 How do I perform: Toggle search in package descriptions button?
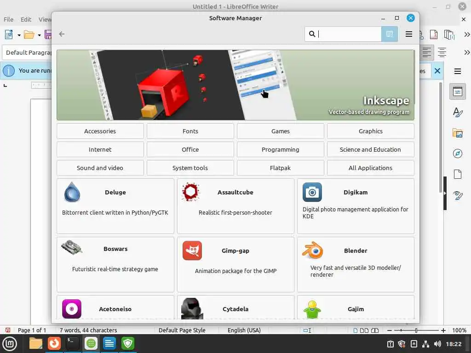tap(389, 34)
